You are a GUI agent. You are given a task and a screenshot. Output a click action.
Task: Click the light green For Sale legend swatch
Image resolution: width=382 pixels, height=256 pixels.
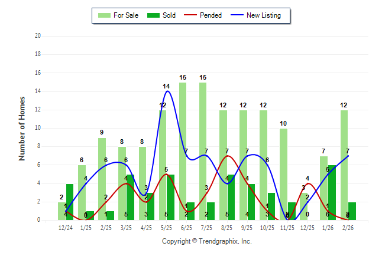coord(105,15)
